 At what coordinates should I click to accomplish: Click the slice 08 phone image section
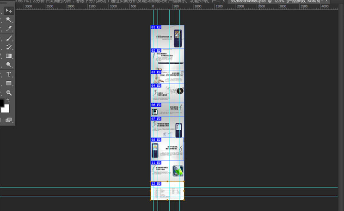pos(155,151)
